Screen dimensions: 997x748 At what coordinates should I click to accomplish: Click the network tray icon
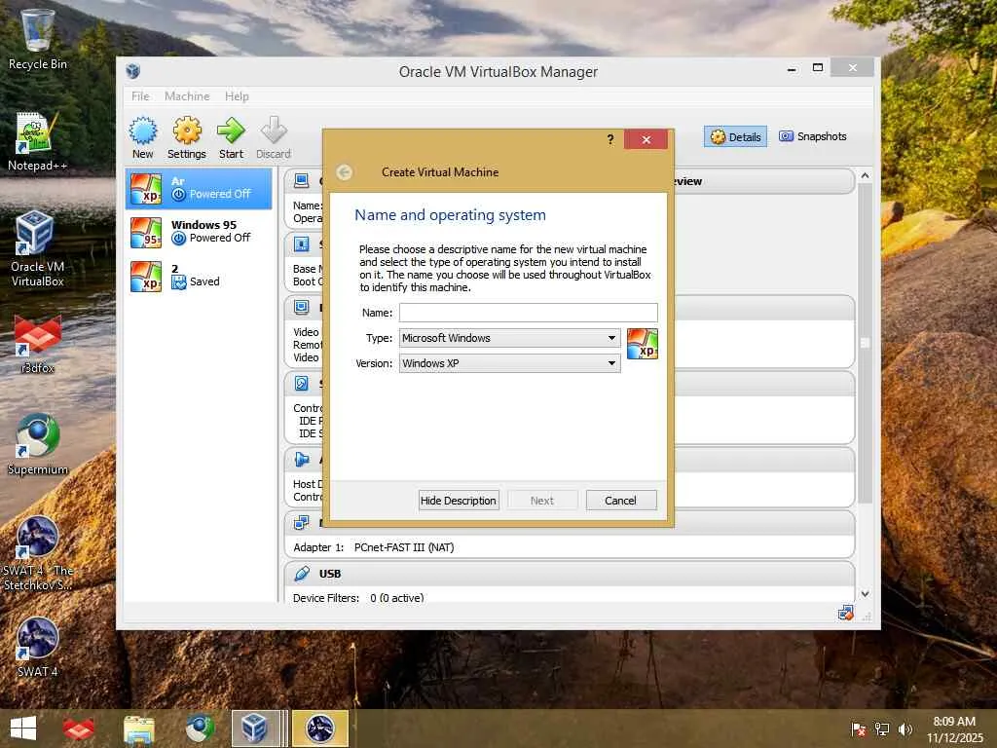click(882, 729)
